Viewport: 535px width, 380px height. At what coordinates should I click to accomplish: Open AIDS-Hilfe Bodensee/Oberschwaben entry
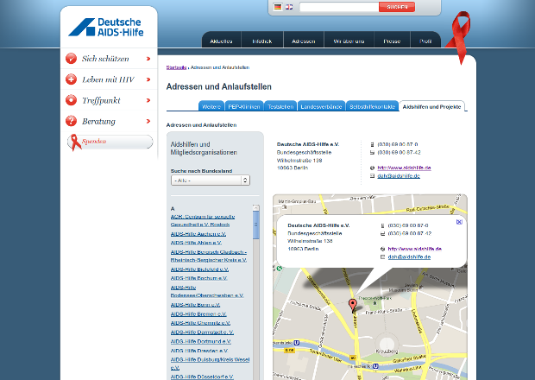point(207,292)
